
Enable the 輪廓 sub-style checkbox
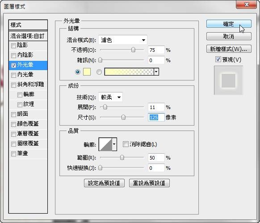pyautogui.click(x=20, y=95)
